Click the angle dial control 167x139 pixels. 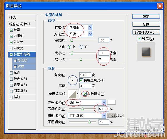pyautogui.click(x=73, y=80)
